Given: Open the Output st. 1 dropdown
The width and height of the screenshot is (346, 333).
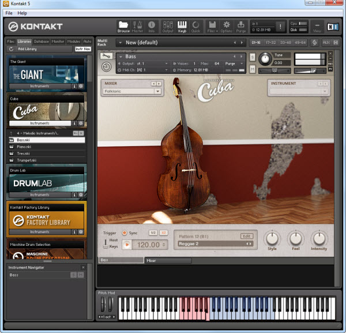Looking at the screenshot, I should 167,63.
